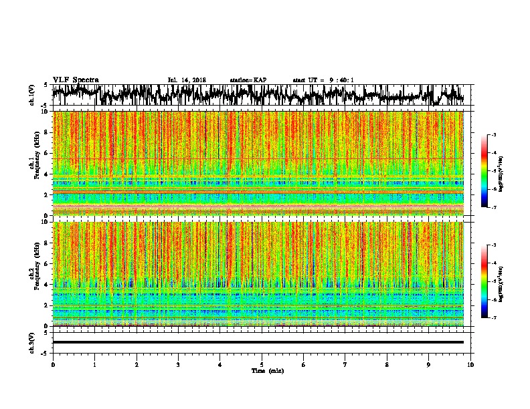Click the "10" kHz tick on ch.2 frequency axis
This screenshot has width=530, height=409.
(x=45, y=222)
